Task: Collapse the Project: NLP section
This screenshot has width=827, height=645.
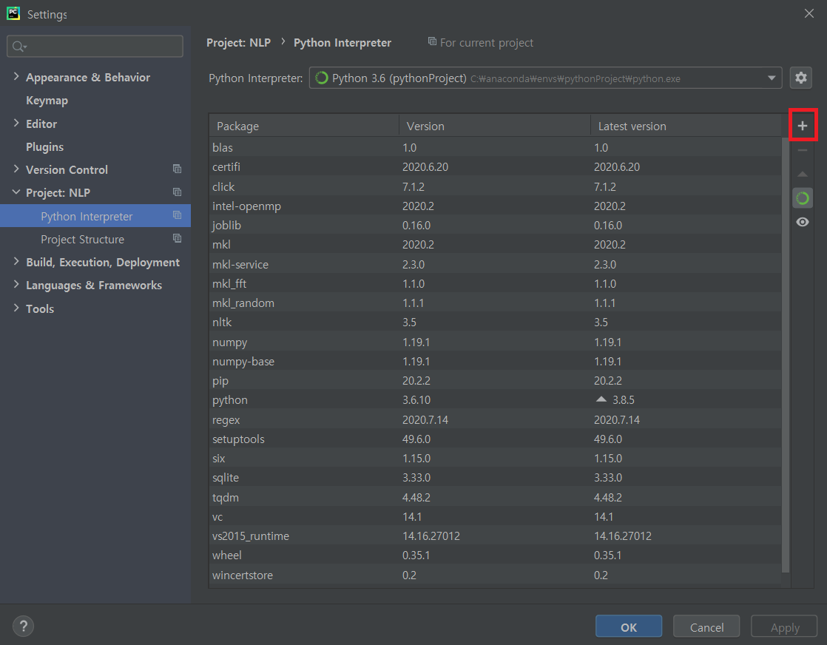Action: (16, 192)
